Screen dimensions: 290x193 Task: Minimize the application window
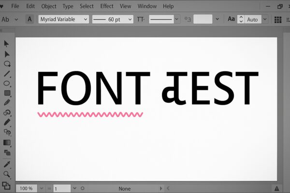point(268,6)
